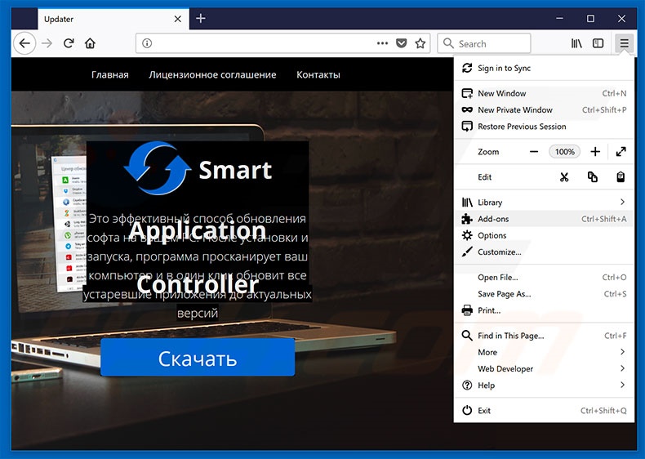Go to the Home page icon
The image size is (645, 459).
(90, 43)
